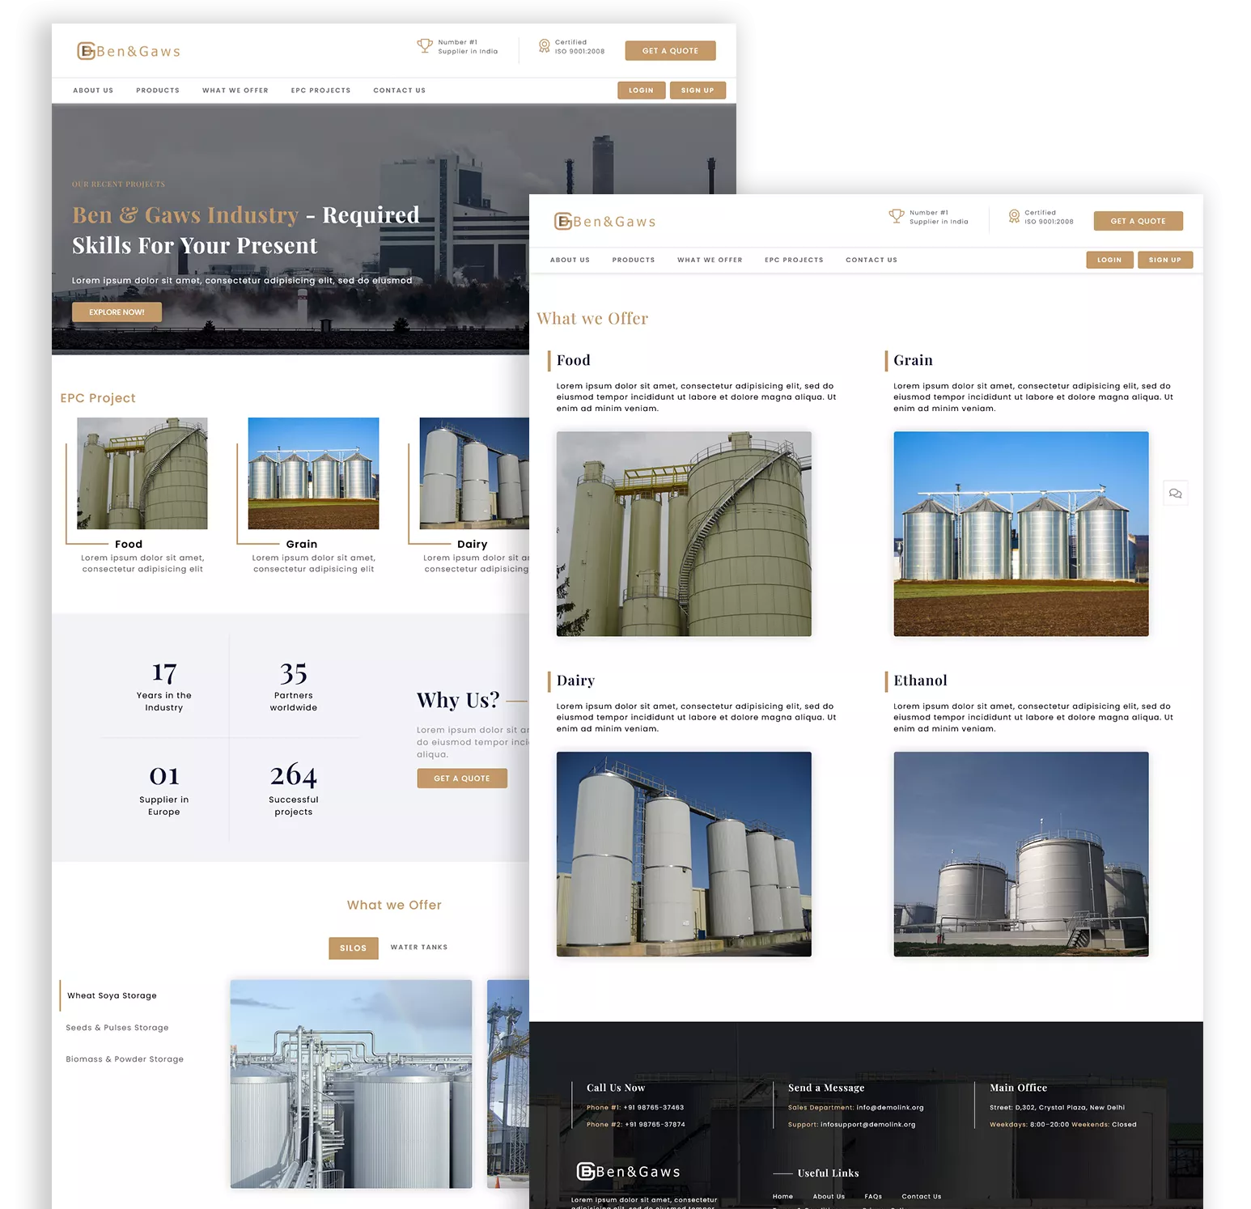Click GET A QUOTE under Why Us?
The height and width of the screenshot is (1209, 1251).
click(462, 778)
